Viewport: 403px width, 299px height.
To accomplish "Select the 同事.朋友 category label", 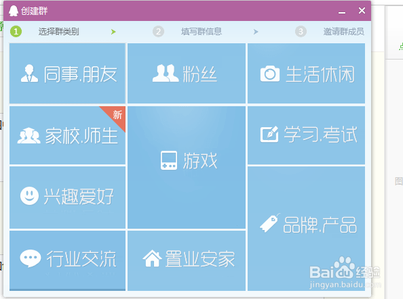I will coord(81,74).
